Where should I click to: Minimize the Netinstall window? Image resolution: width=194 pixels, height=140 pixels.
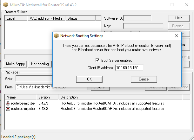click(x=158, y=5)
